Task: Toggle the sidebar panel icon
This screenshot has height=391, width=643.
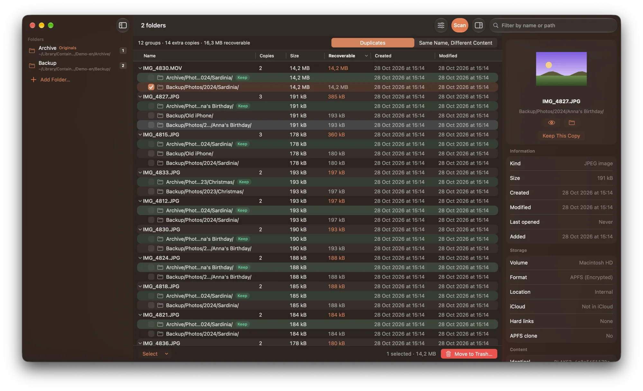Action: point(123,25)
